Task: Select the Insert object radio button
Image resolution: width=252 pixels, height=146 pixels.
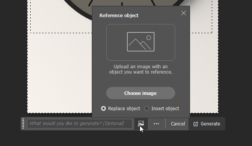Action: tap(146, 109)
